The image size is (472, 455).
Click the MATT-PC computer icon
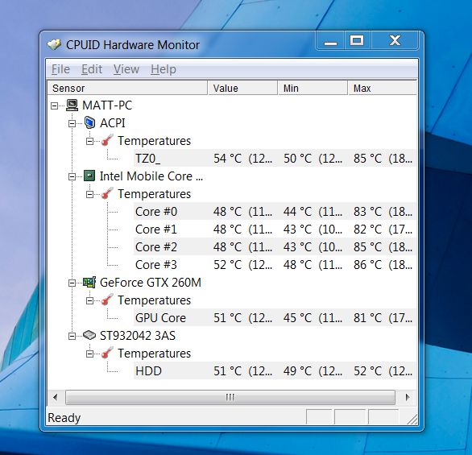pos(72,105)
